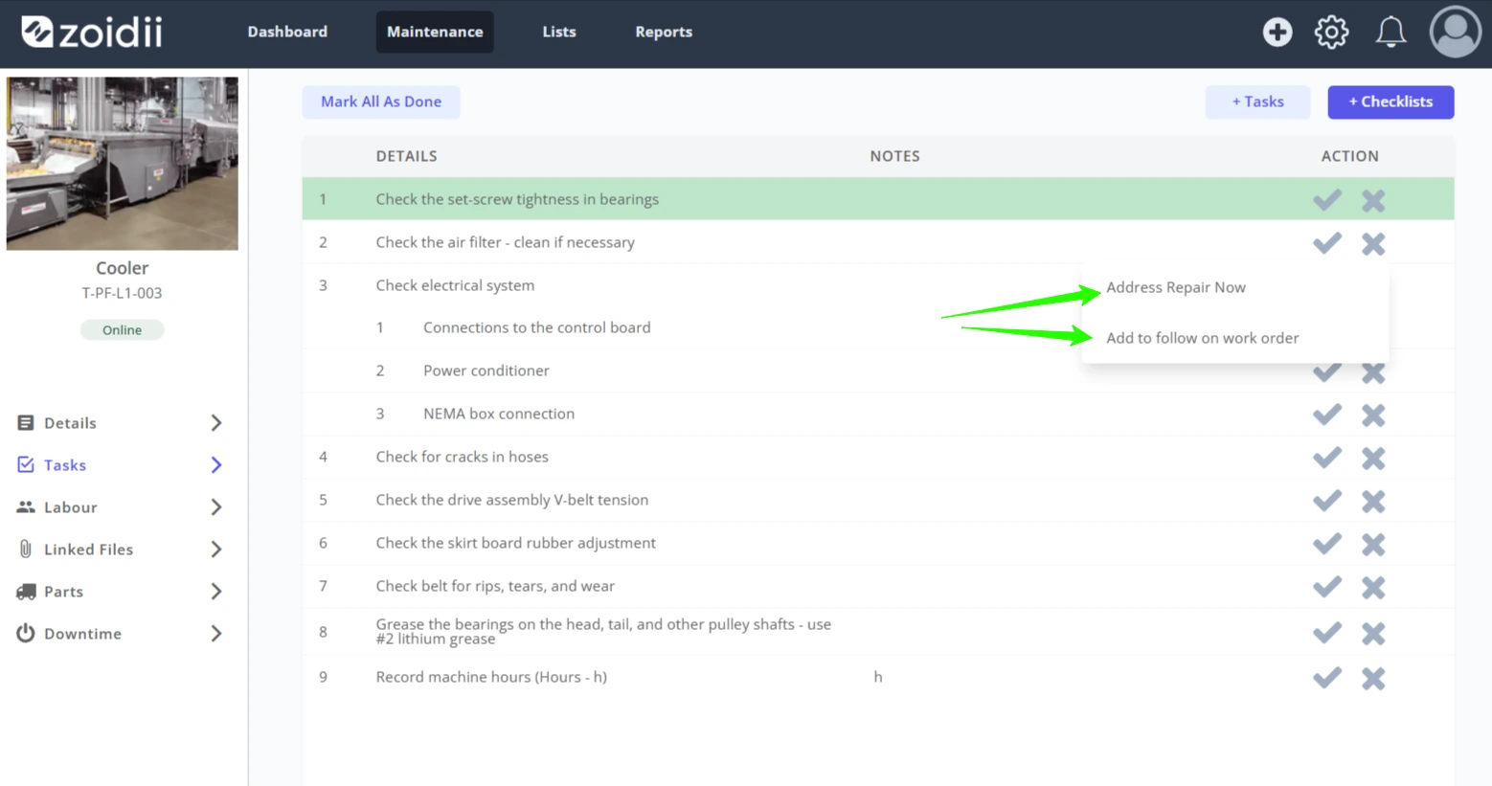Mark 'Record machine hours' task as done

tap(1326, 678)
